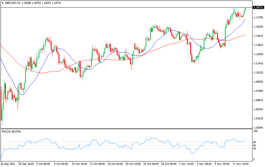265x167 pixels.
Task: Click the current price tag 1.18721
Action: pyautogui.click(x=258, y=8)
